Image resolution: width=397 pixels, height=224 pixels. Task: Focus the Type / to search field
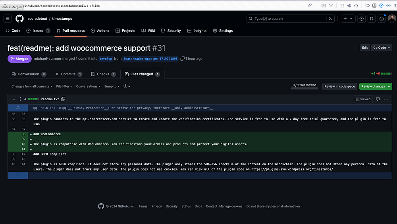[x=291, y=19]
